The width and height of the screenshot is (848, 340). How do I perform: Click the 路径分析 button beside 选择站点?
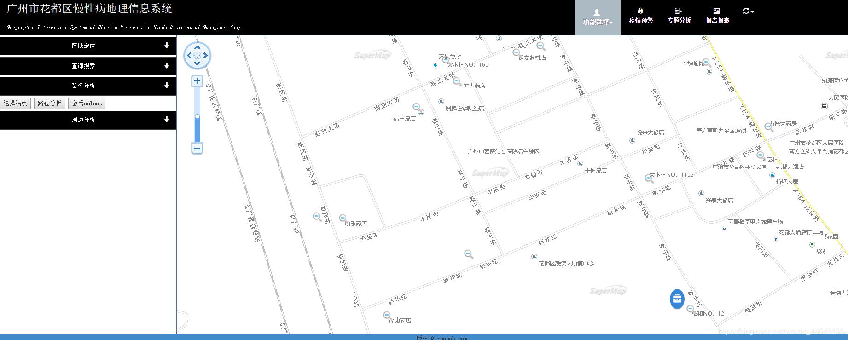point(49,103)
